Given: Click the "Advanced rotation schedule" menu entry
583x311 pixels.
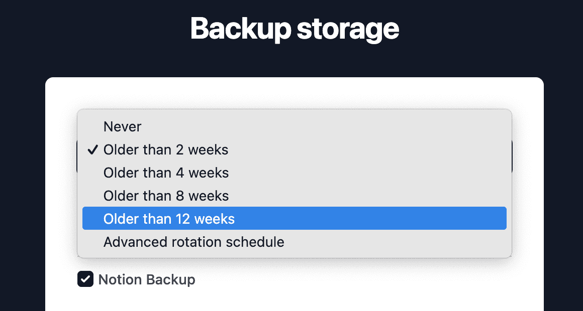Looking at the screenshot, I should pyautogui.click(x=193, y=242).
